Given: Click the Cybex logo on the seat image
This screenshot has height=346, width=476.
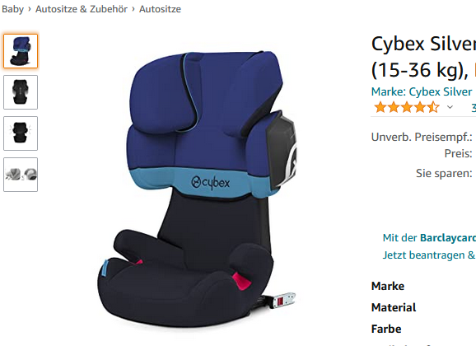Looking at the screenshot, I should [x=210, y=183].
